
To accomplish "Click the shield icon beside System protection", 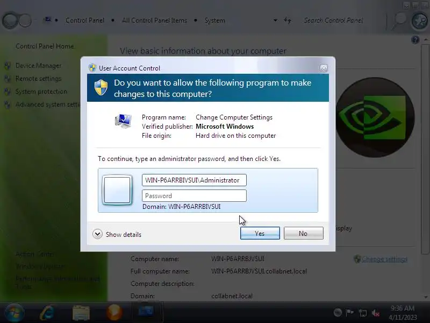I will coord(8,92).
